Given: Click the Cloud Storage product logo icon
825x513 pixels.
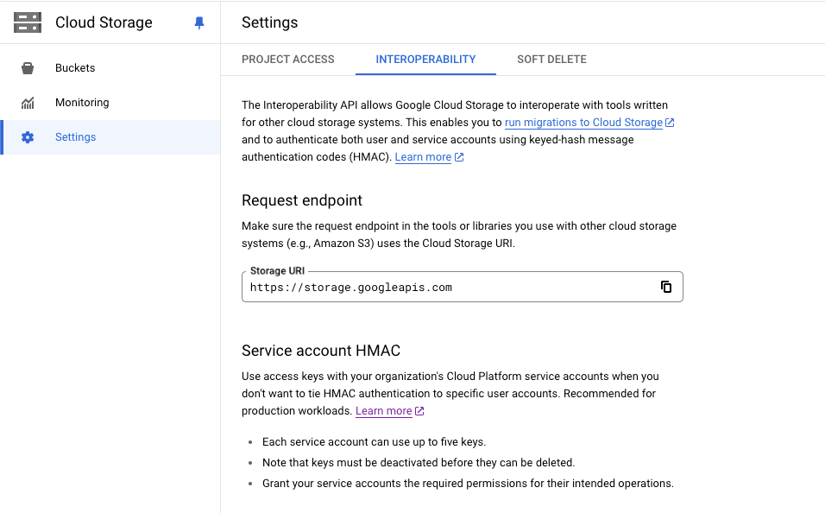Looking at the screenshot, I should click(28, 23).
